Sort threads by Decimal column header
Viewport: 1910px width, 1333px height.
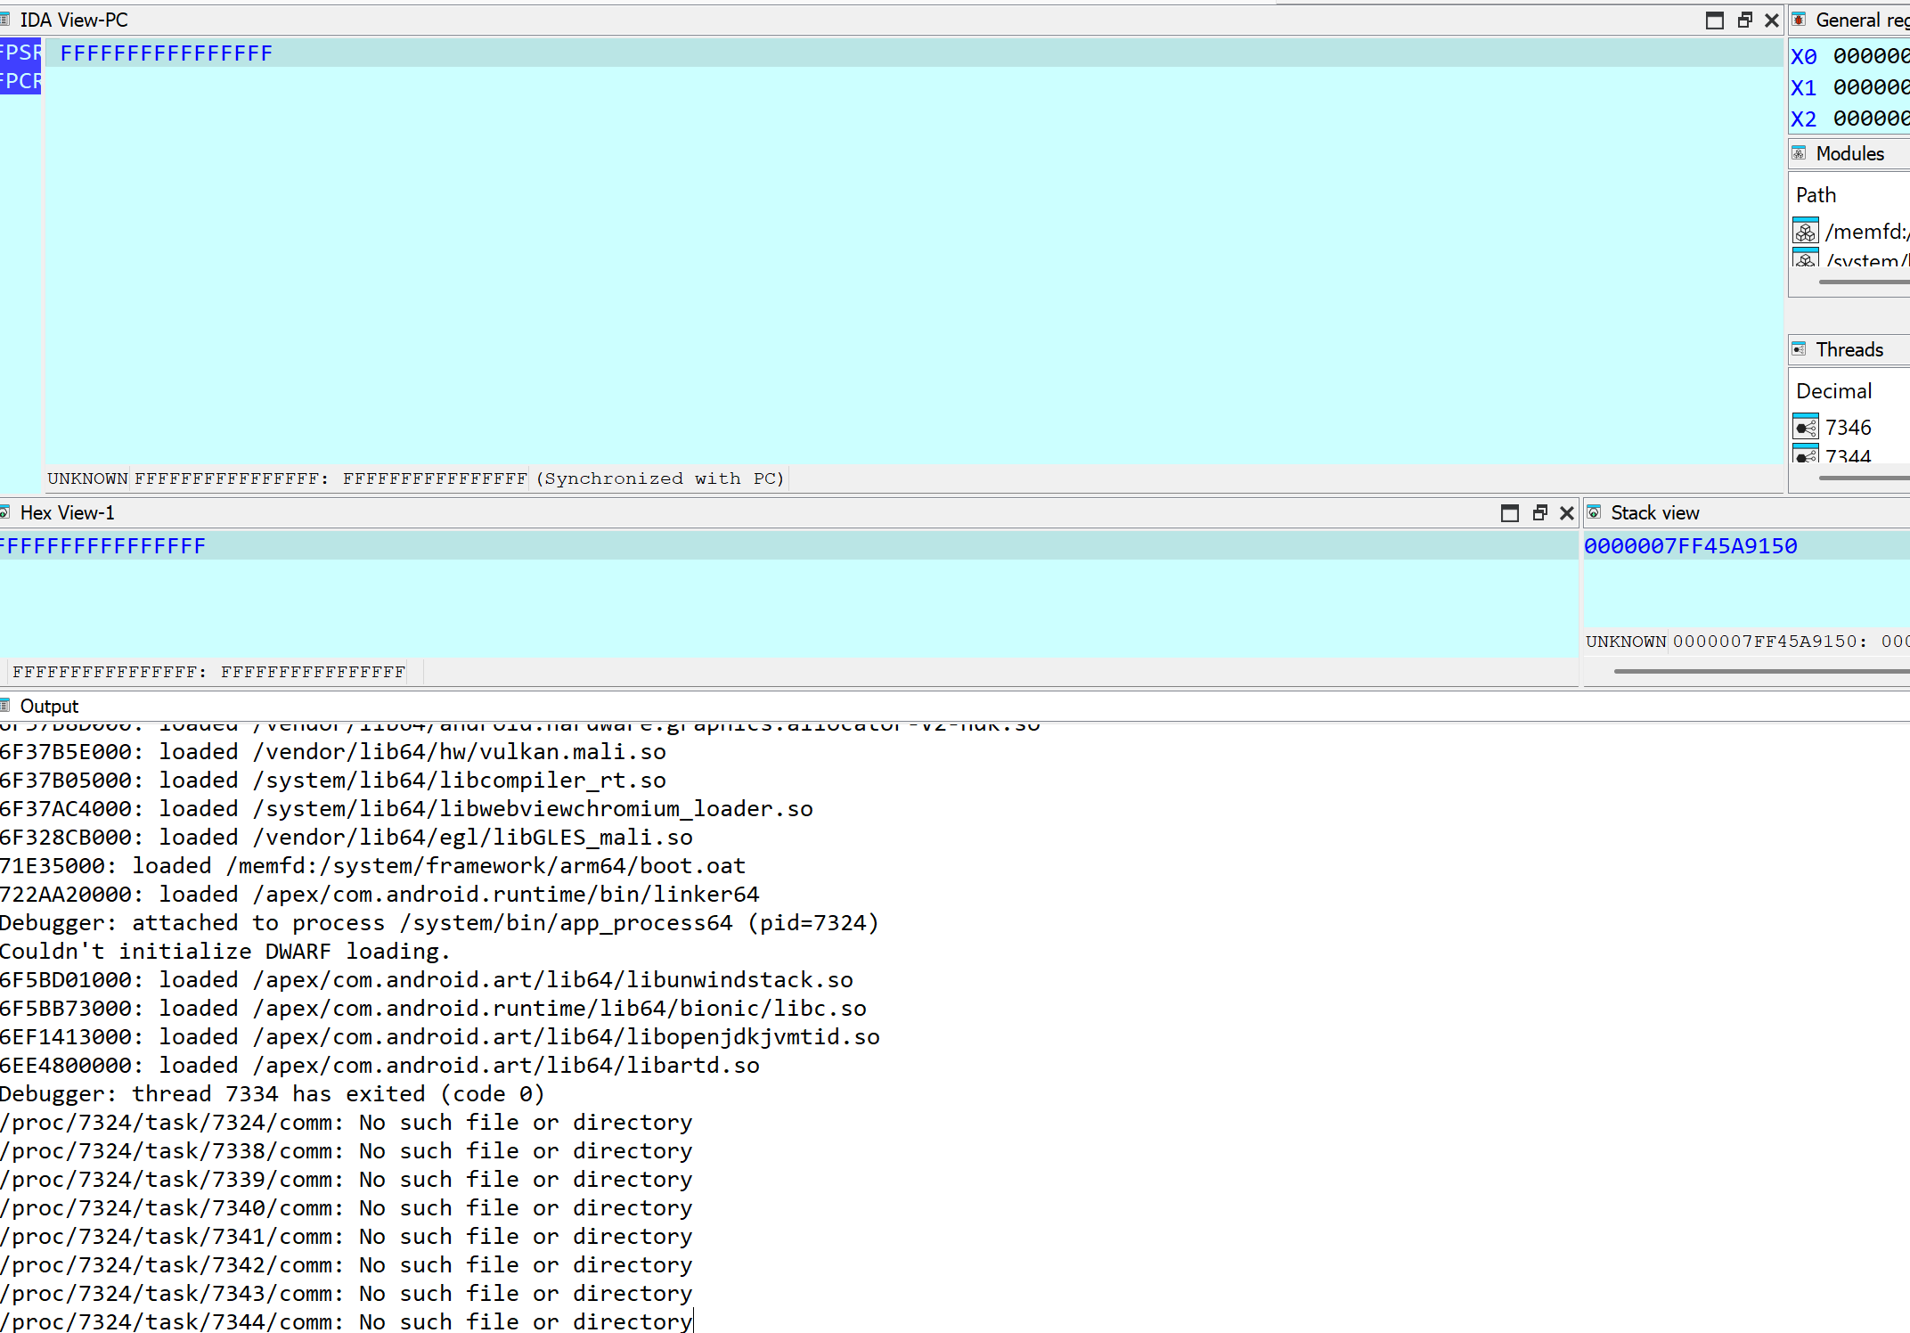point(1833,391)
